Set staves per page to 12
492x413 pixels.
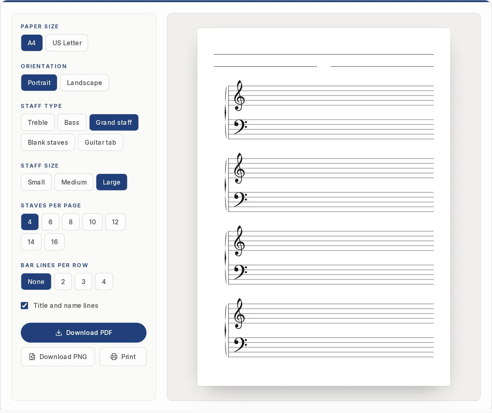coord(115,222)
